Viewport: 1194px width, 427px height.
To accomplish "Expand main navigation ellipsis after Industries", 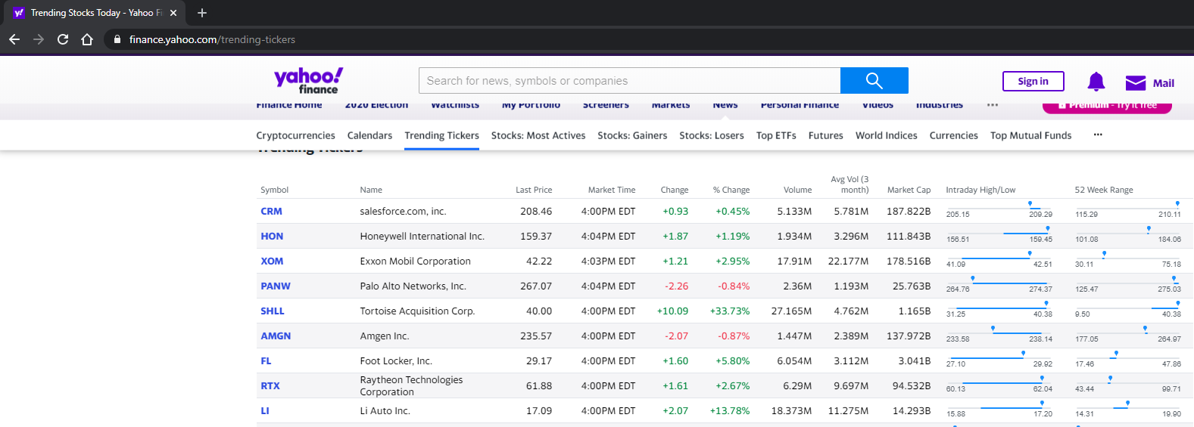I will 992,105.
